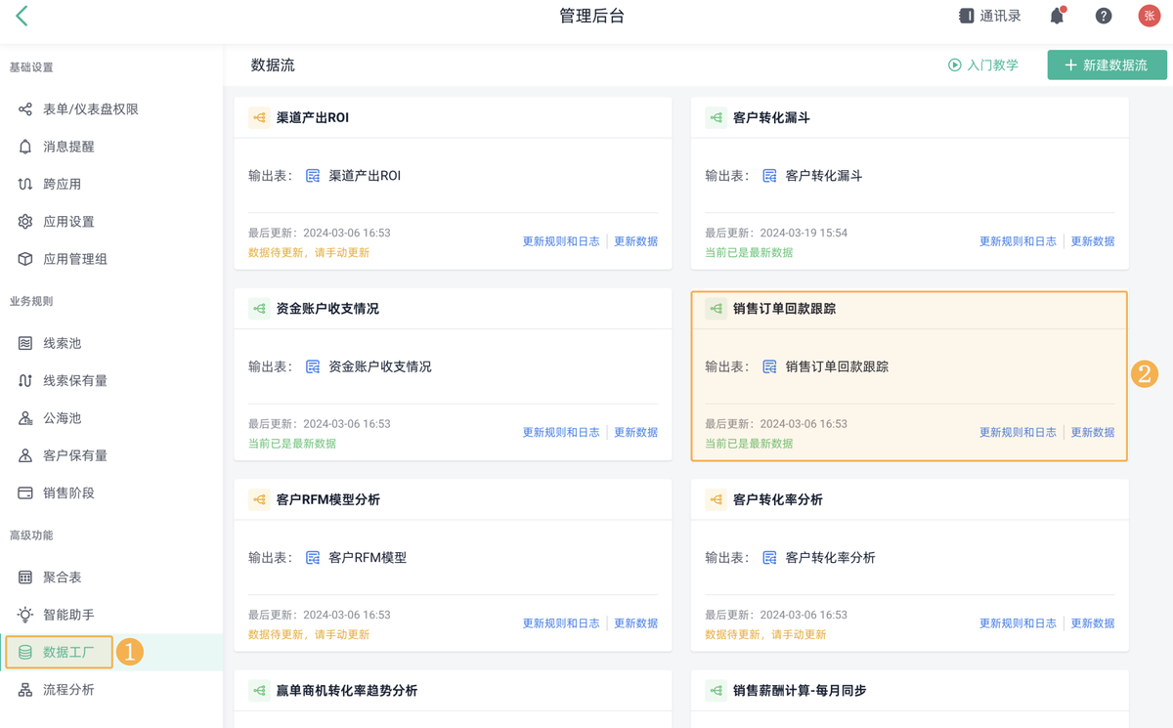Click the 数据工厂 database icon
Image resolution: width=1173 pixels, height=728 pixels.
pyautogui.click(x=25, y=652)
